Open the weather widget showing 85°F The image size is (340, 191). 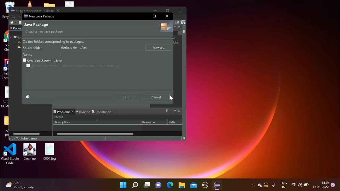20,185
